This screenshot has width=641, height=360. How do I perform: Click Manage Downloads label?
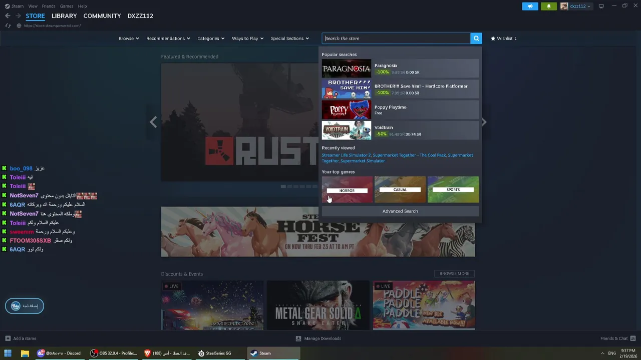coord(323,338)
